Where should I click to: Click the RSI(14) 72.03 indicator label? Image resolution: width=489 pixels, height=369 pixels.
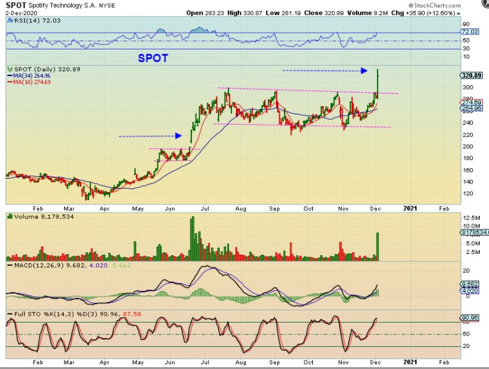coord(37,20)
